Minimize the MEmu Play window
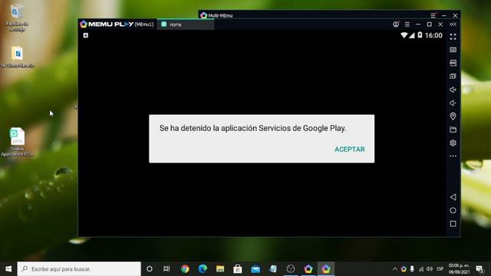Image resolution: width=491 pixels, height=276 pixels. 418,24
